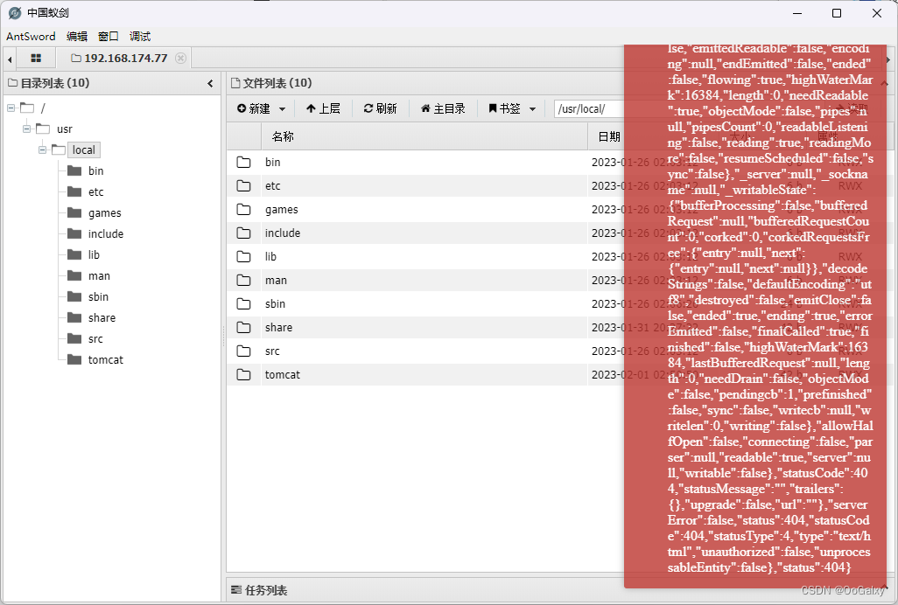The image size is (898, 605).
Task: Click the 新建 toolbar button
Action: coord(253,108)
